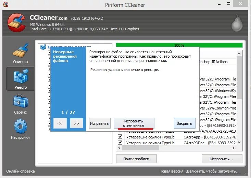
Task: Click the CCleaner logo in header
Action: (x=17, y=23)
